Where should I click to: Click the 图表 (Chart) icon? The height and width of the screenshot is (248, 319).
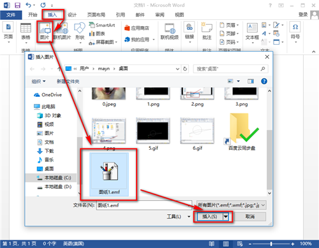[x=97, y=33]
